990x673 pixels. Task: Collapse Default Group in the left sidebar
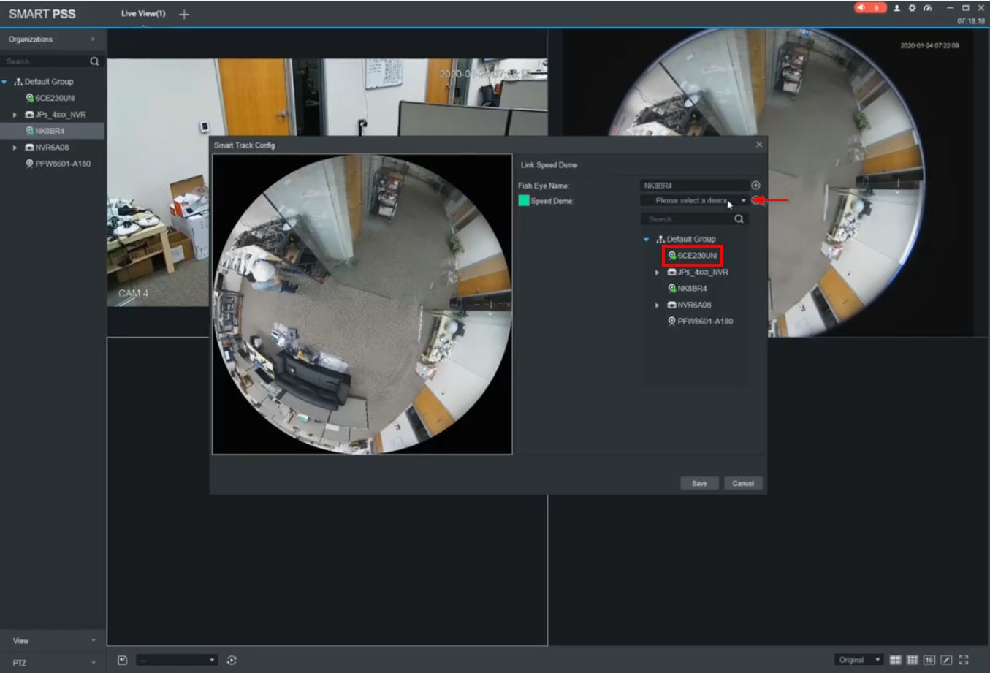[5, 82]
